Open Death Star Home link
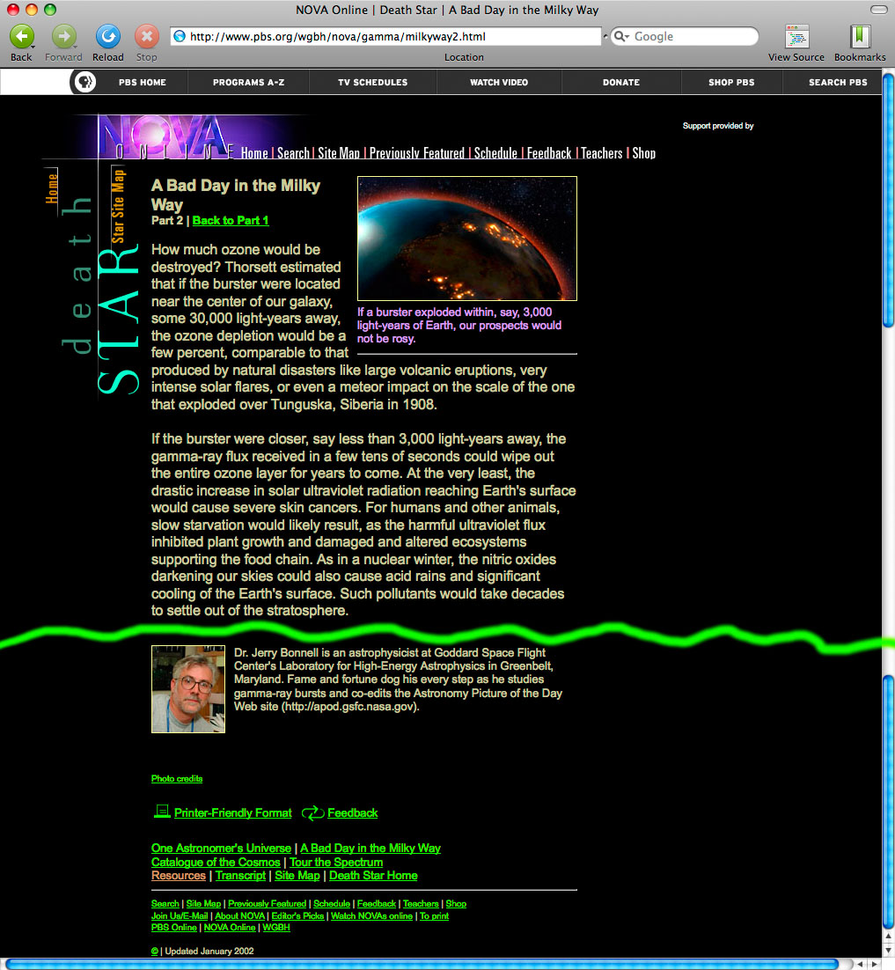 373,875
